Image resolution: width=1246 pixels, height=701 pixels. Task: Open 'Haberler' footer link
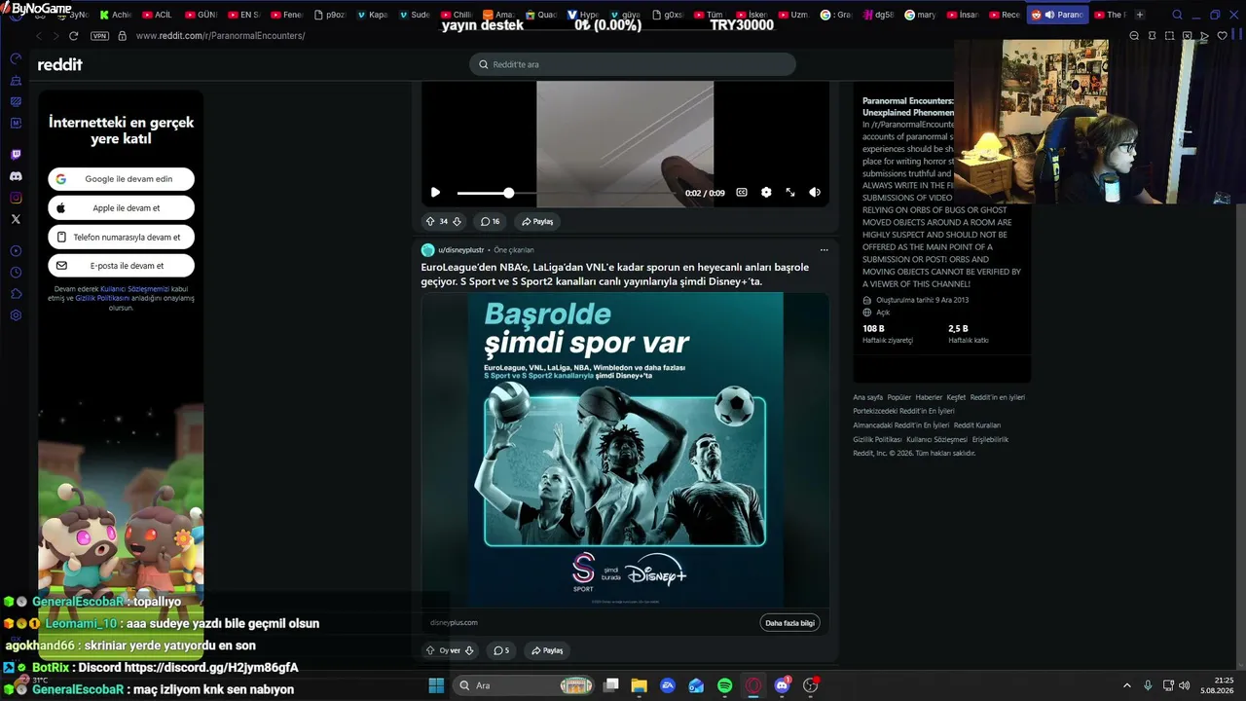tap(929, 397)
